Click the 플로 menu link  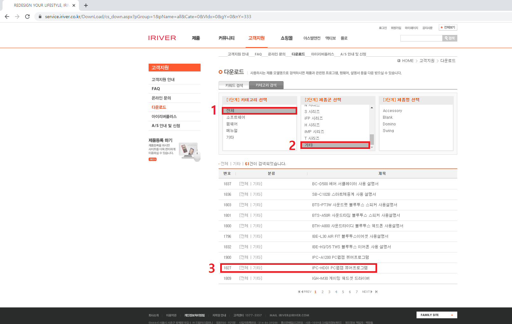(344, 38)
